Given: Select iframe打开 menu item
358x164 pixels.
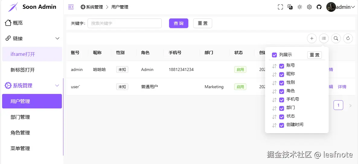Looking at the screenshot, I should click(32, 54).
